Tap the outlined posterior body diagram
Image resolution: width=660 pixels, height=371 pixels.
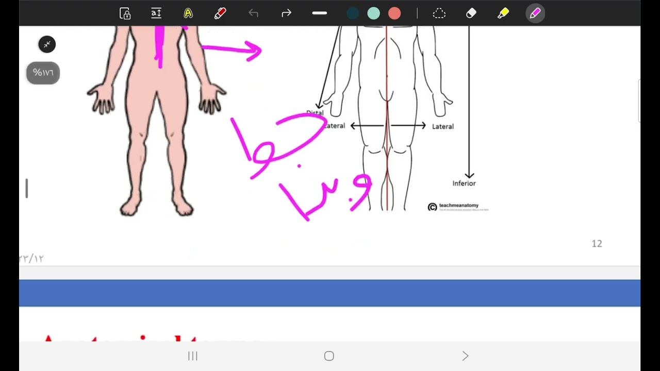click(x=387, y=119)
